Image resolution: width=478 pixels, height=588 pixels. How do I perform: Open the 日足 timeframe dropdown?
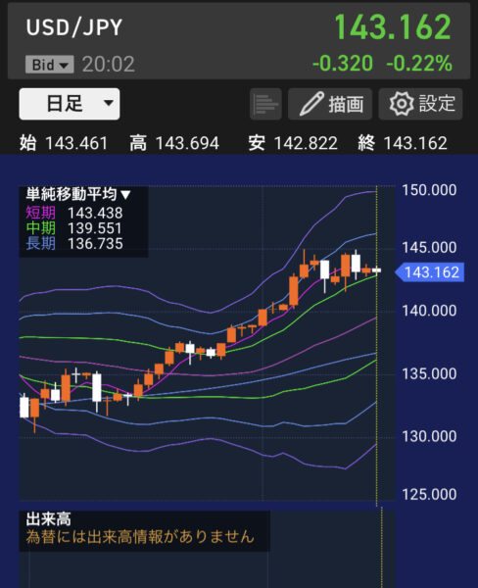70,104
